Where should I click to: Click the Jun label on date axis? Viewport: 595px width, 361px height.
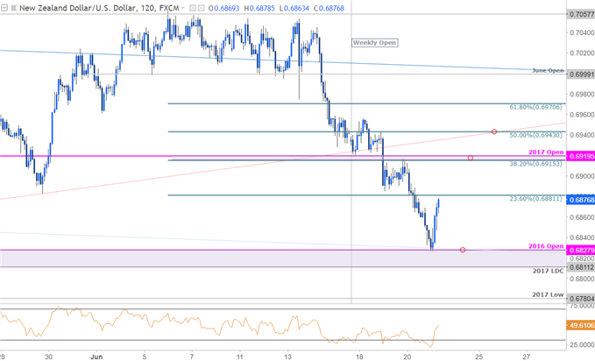(96, 357)
